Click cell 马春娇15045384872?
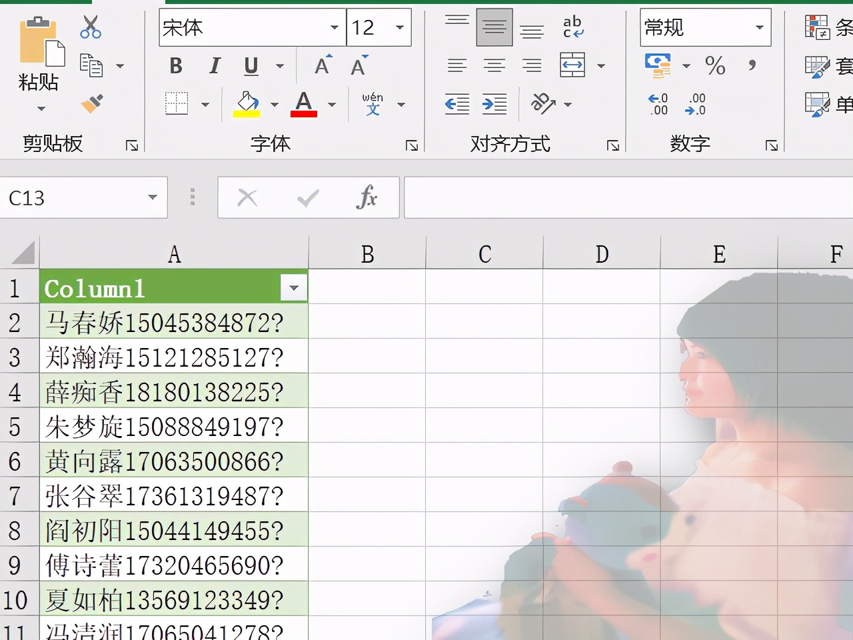This screenshot has height=640, width=853. [174, 323]
